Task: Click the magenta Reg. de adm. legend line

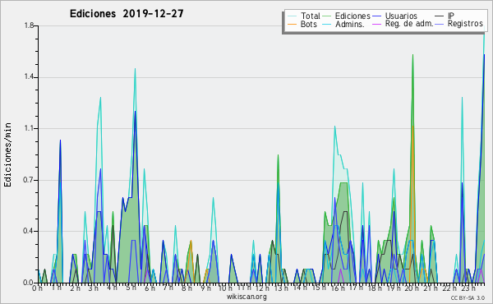Action: [376, 24]
